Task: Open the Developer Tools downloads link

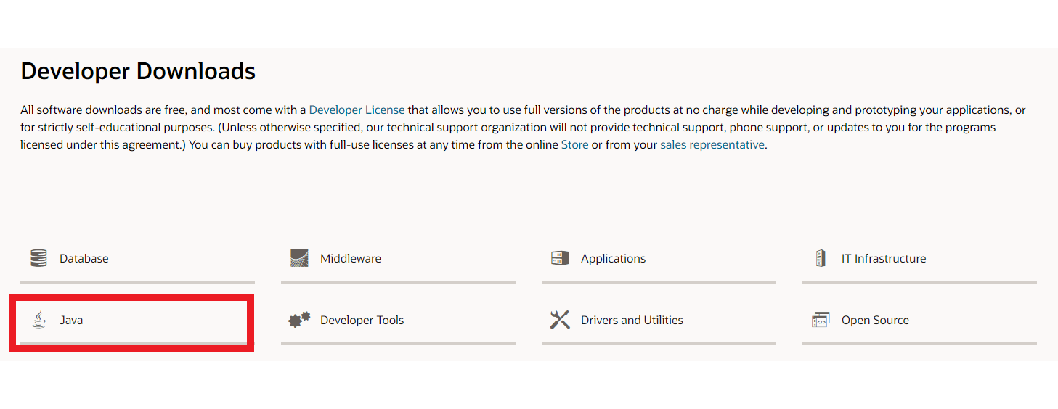Action: tap(362, 320)
